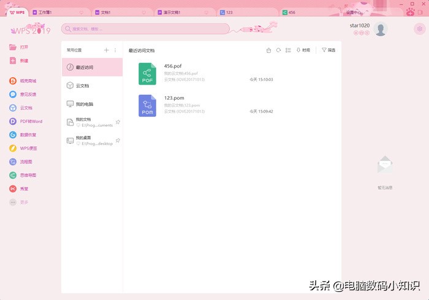Select 云文档 in the 常用位置 list

[92, 86]
